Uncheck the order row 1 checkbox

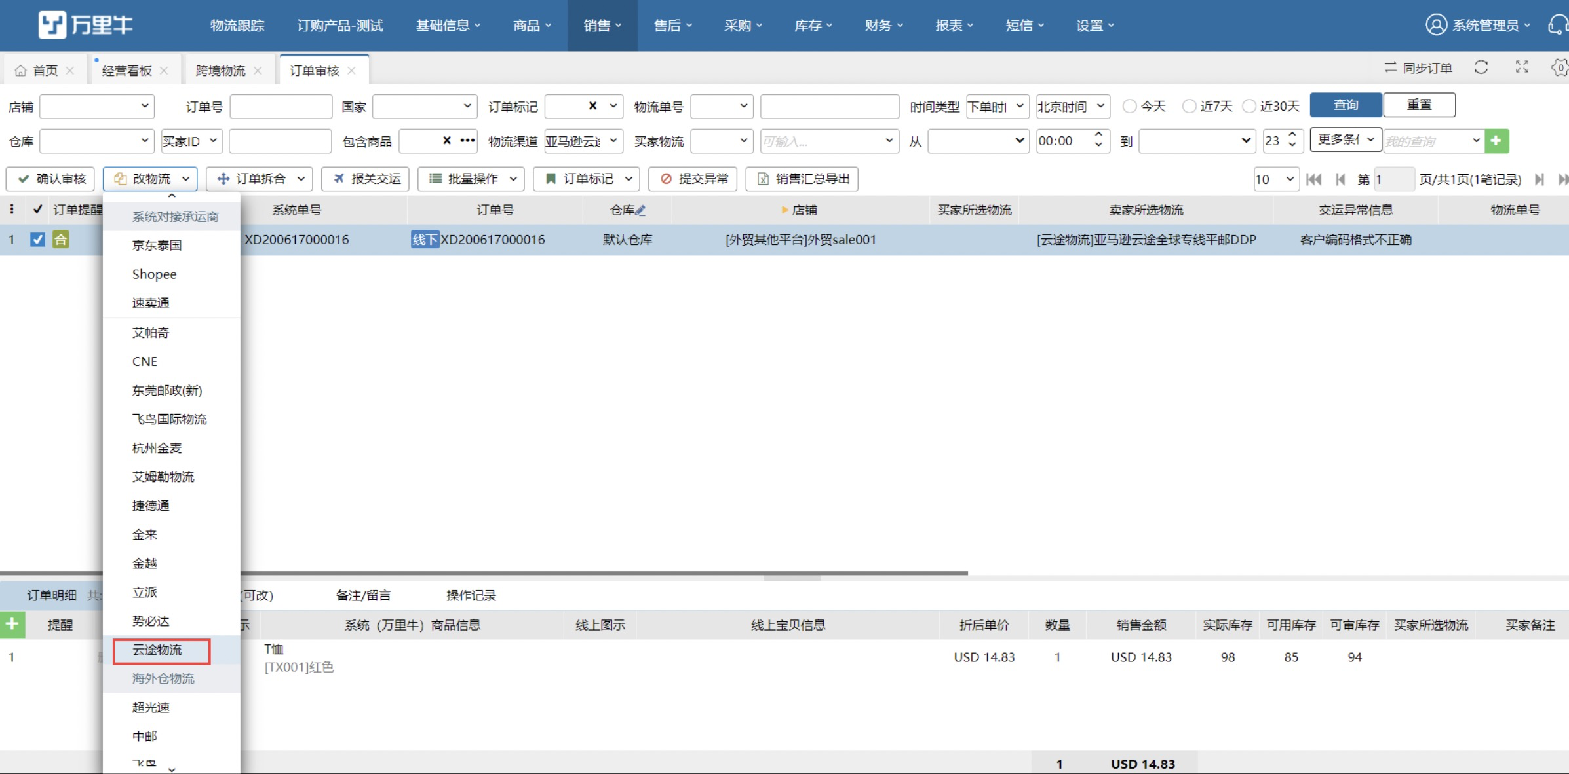(37, 240)
